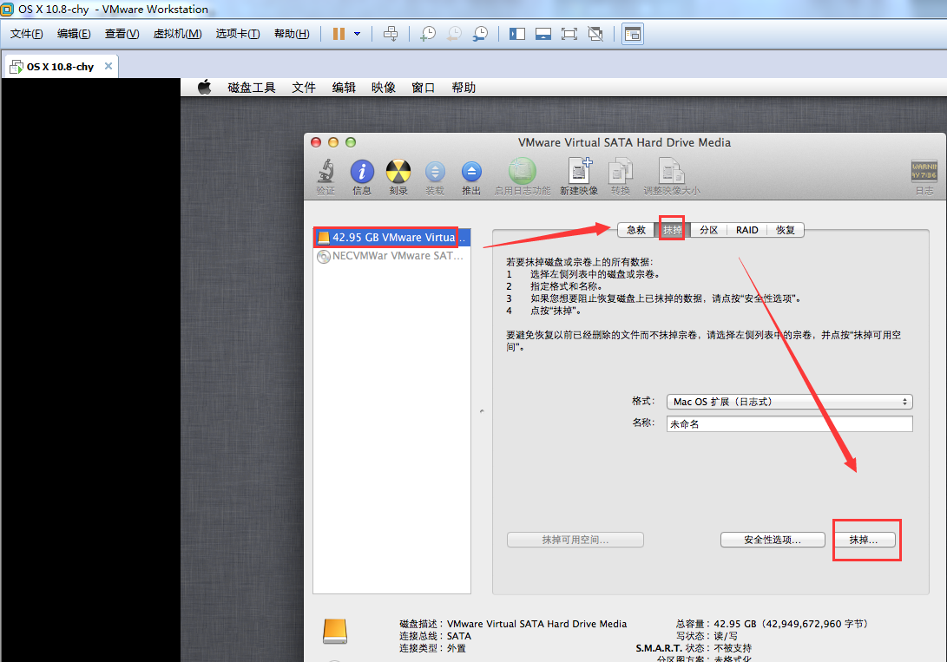Screen dimensions: 947x662
Task: Click the orange disk icon in info area
Action: click(334, 632)
